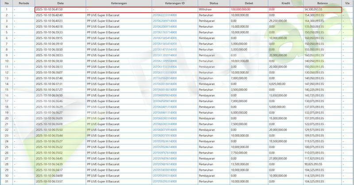Click transaction ID 207059767614008
The image size is (354, 185).
pyautogui.click(x=164, y=152)
